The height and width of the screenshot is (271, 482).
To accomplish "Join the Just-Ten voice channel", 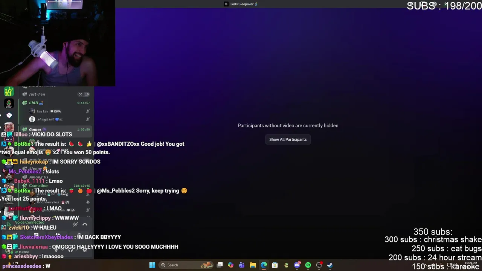I will 56,94.
